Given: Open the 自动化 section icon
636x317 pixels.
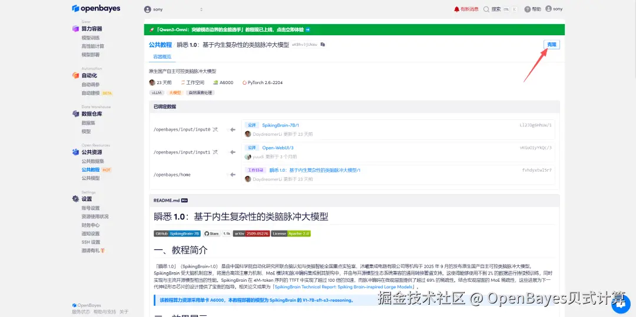Looking at the screenshot, I should [75, 75].
